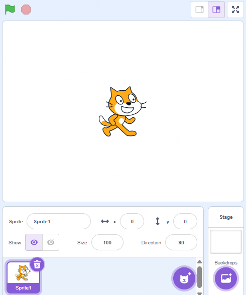The width and height of the screenshot is (246, 295).
Task: Click the cat sprite on the stage
Action: [x=122, y=111]
